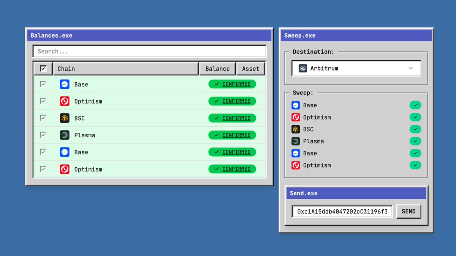
Task: Open the CONFIRMED link in the topmost Base row
Action: [x=236, y=84]
